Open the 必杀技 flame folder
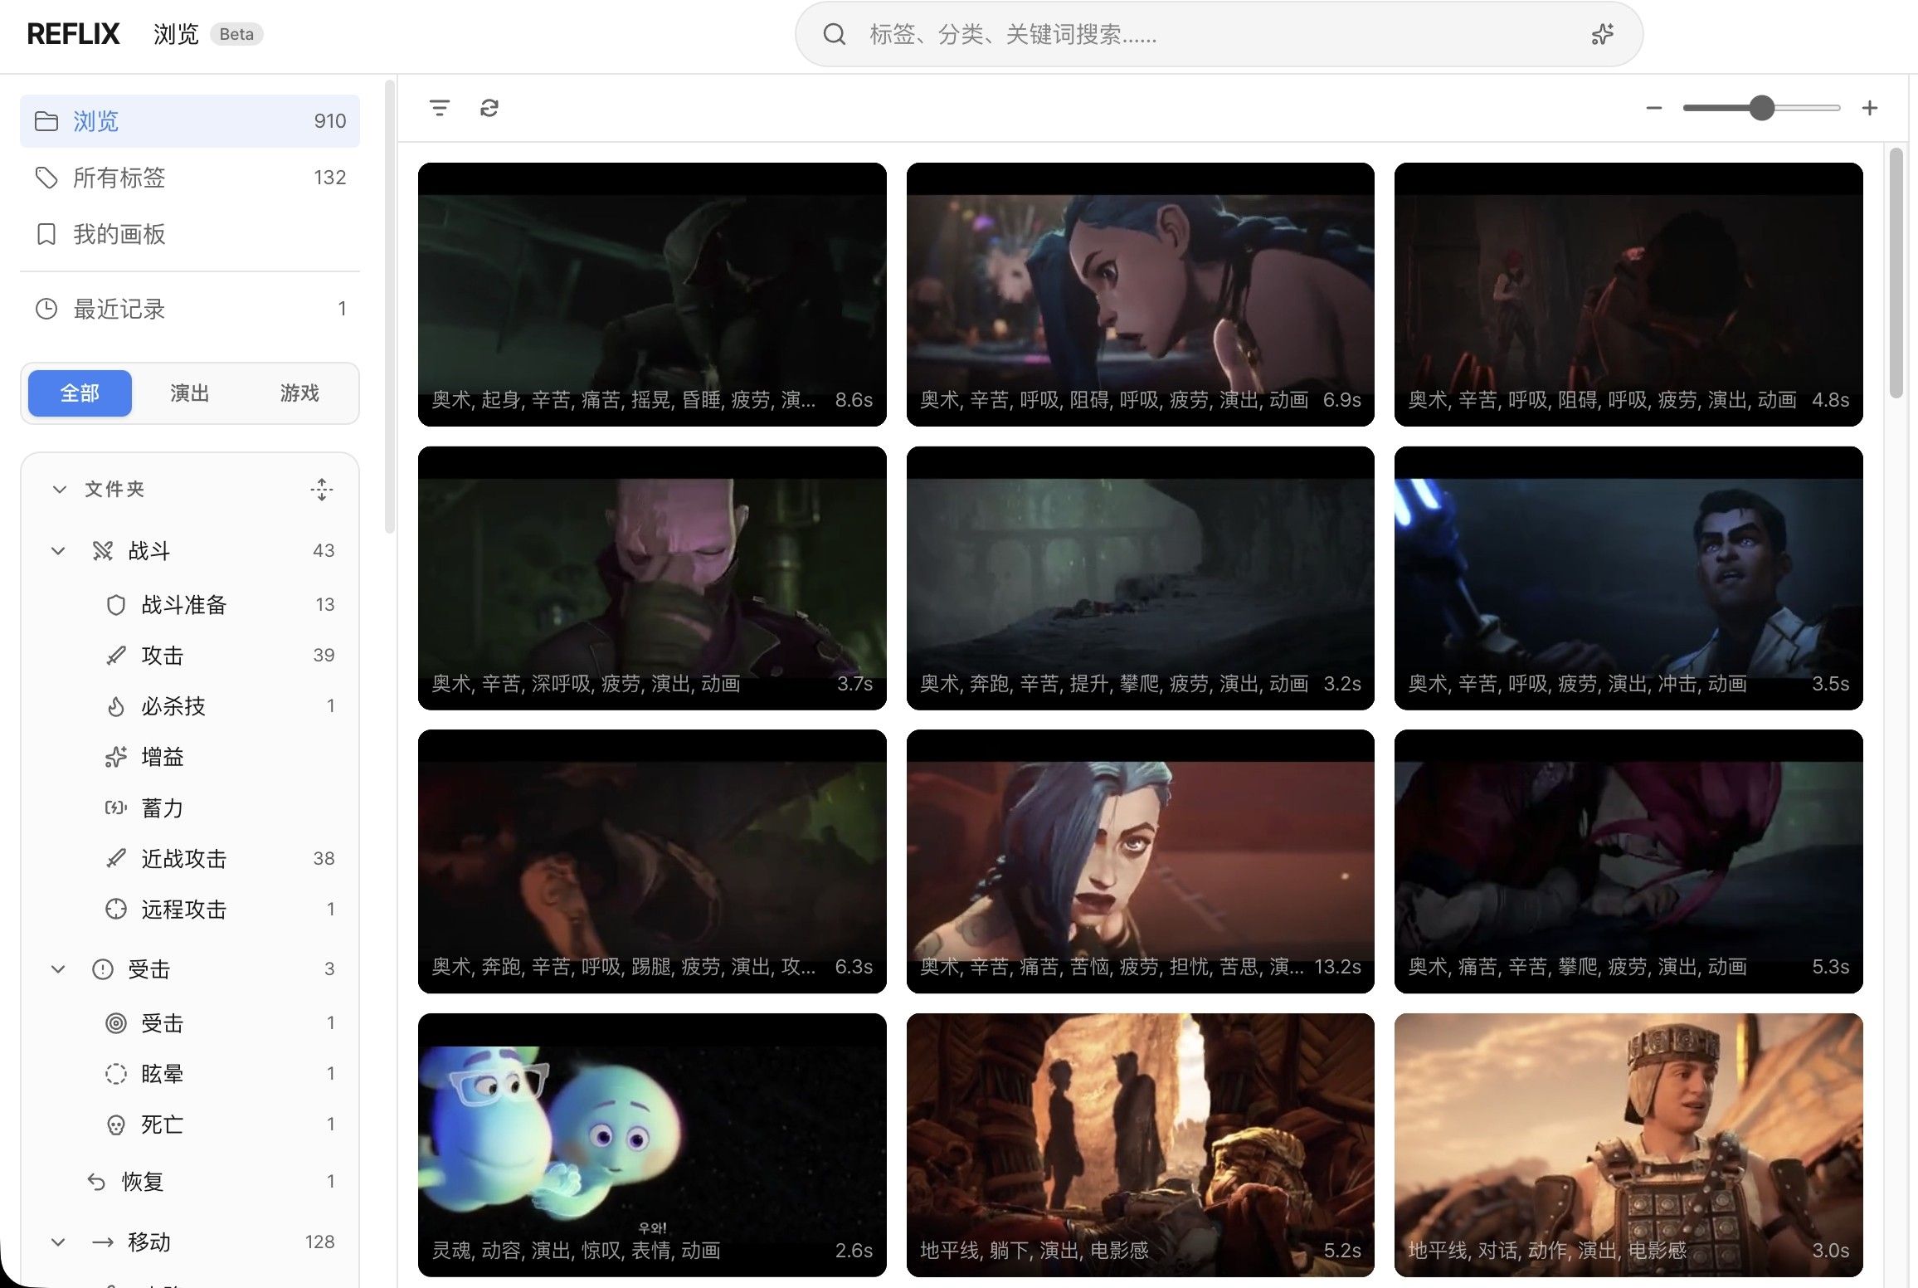Screen dimensions: 1918x1288 (173, 705)
